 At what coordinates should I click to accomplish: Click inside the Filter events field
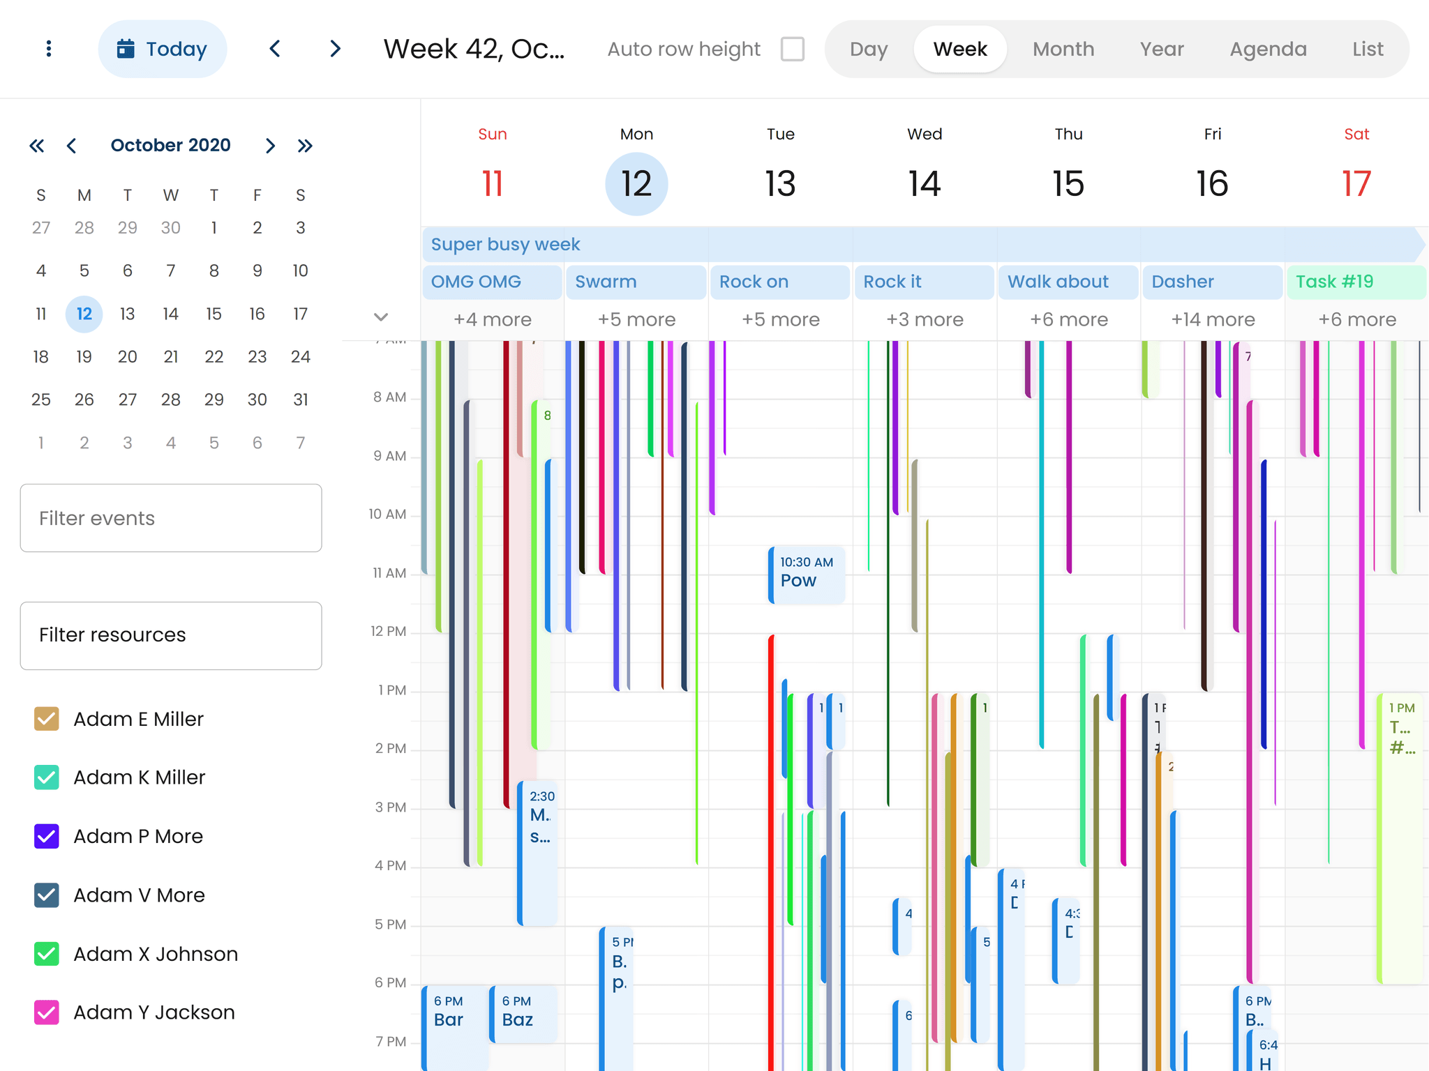[170, 518]
